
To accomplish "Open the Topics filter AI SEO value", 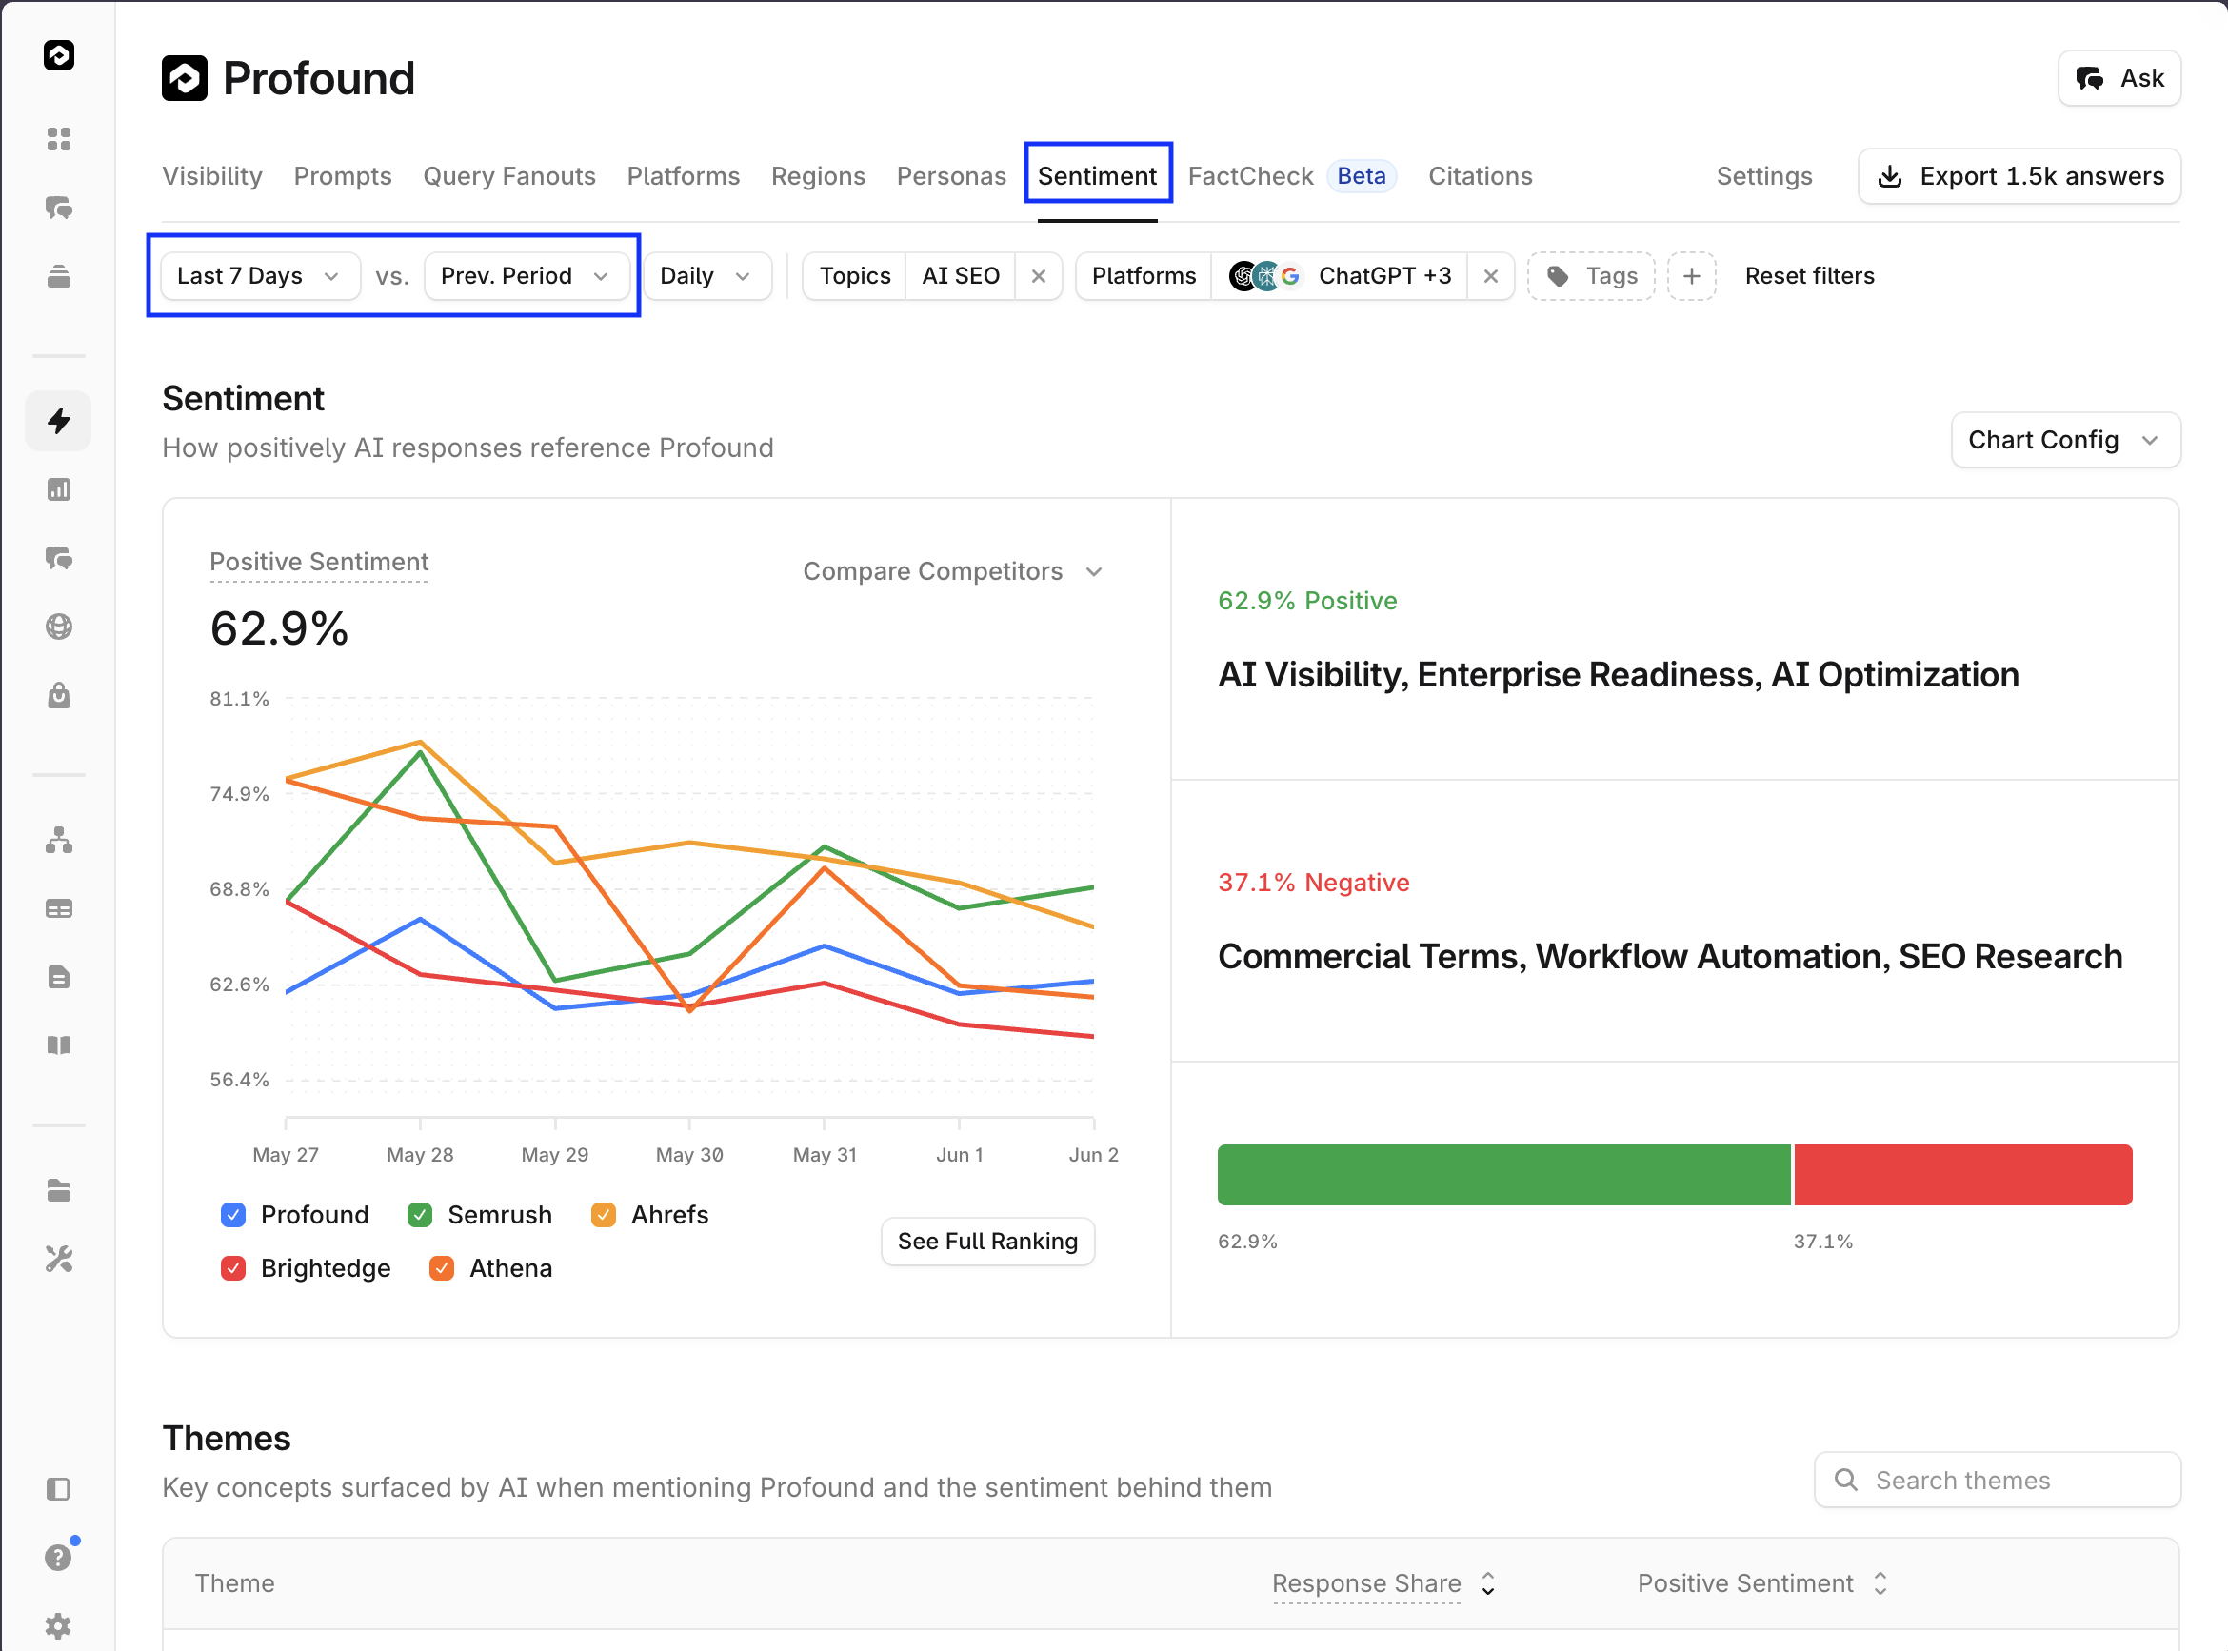I will click(x=960, y=276).
